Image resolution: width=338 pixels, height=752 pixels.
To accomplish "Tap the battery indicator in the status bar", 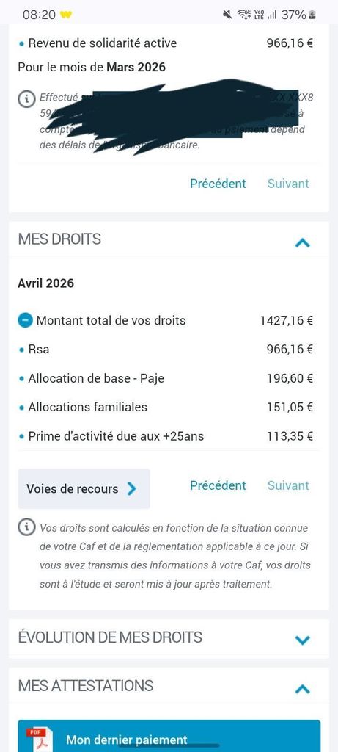I will [312, 15].
